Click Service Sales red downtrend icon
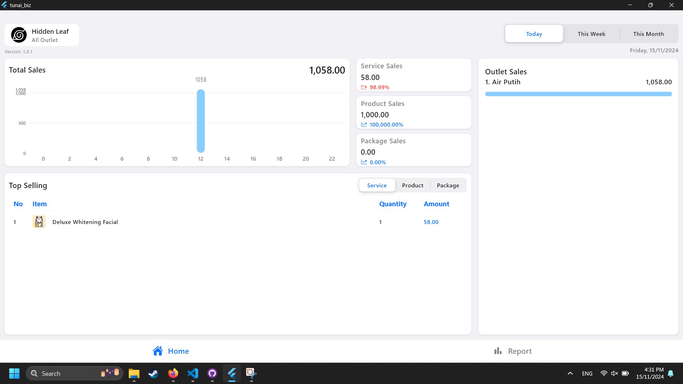This screenshot has width=683, height=384. coord(364,87)
